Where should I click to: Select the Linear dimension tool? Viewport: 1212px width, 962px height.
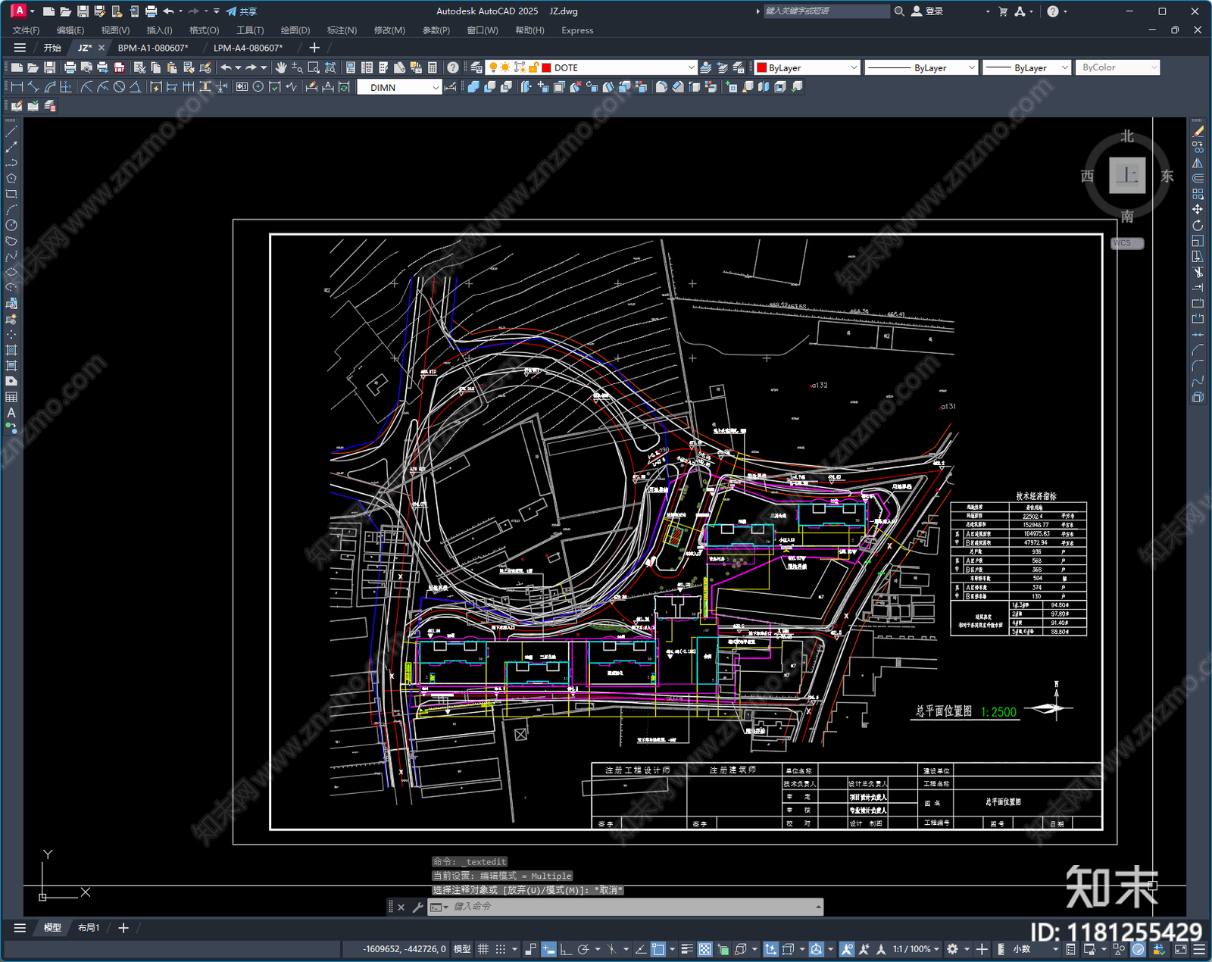click(16, 87)
